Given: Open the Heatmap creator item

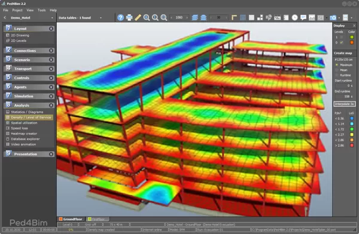Looking at the screenshot, I should pyautogui.click(x=24, y=134).
